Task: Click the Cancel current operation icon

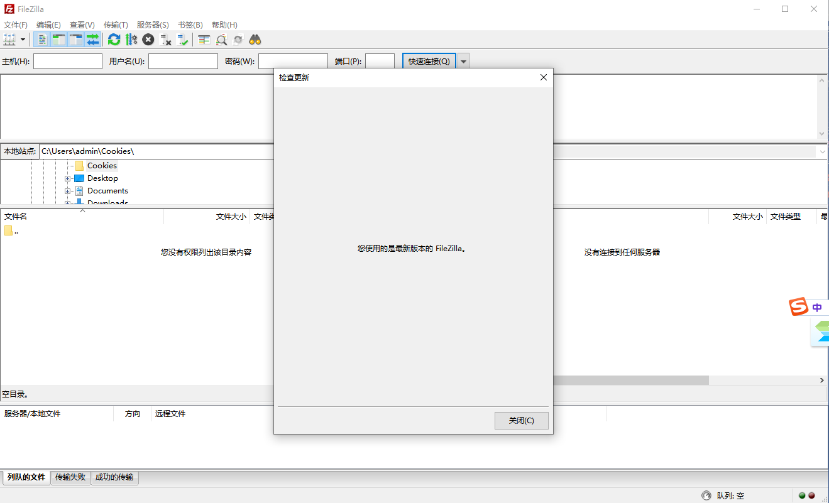Action: pyautogui.click(x=148, y=40)
